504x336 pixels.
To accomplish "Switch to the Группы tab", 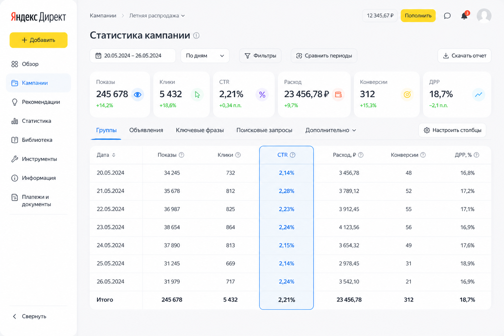I will [106, 130].
